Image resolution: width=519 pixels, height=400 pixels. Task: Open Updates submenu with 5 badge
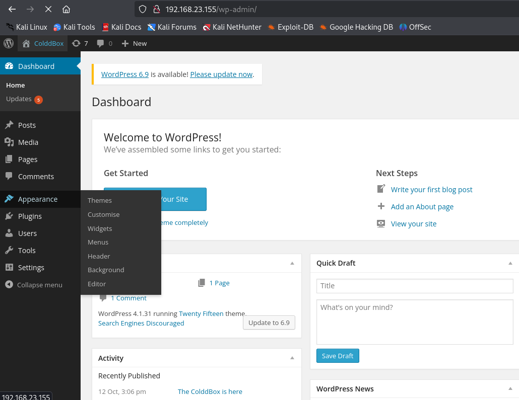tap(24, 99)
